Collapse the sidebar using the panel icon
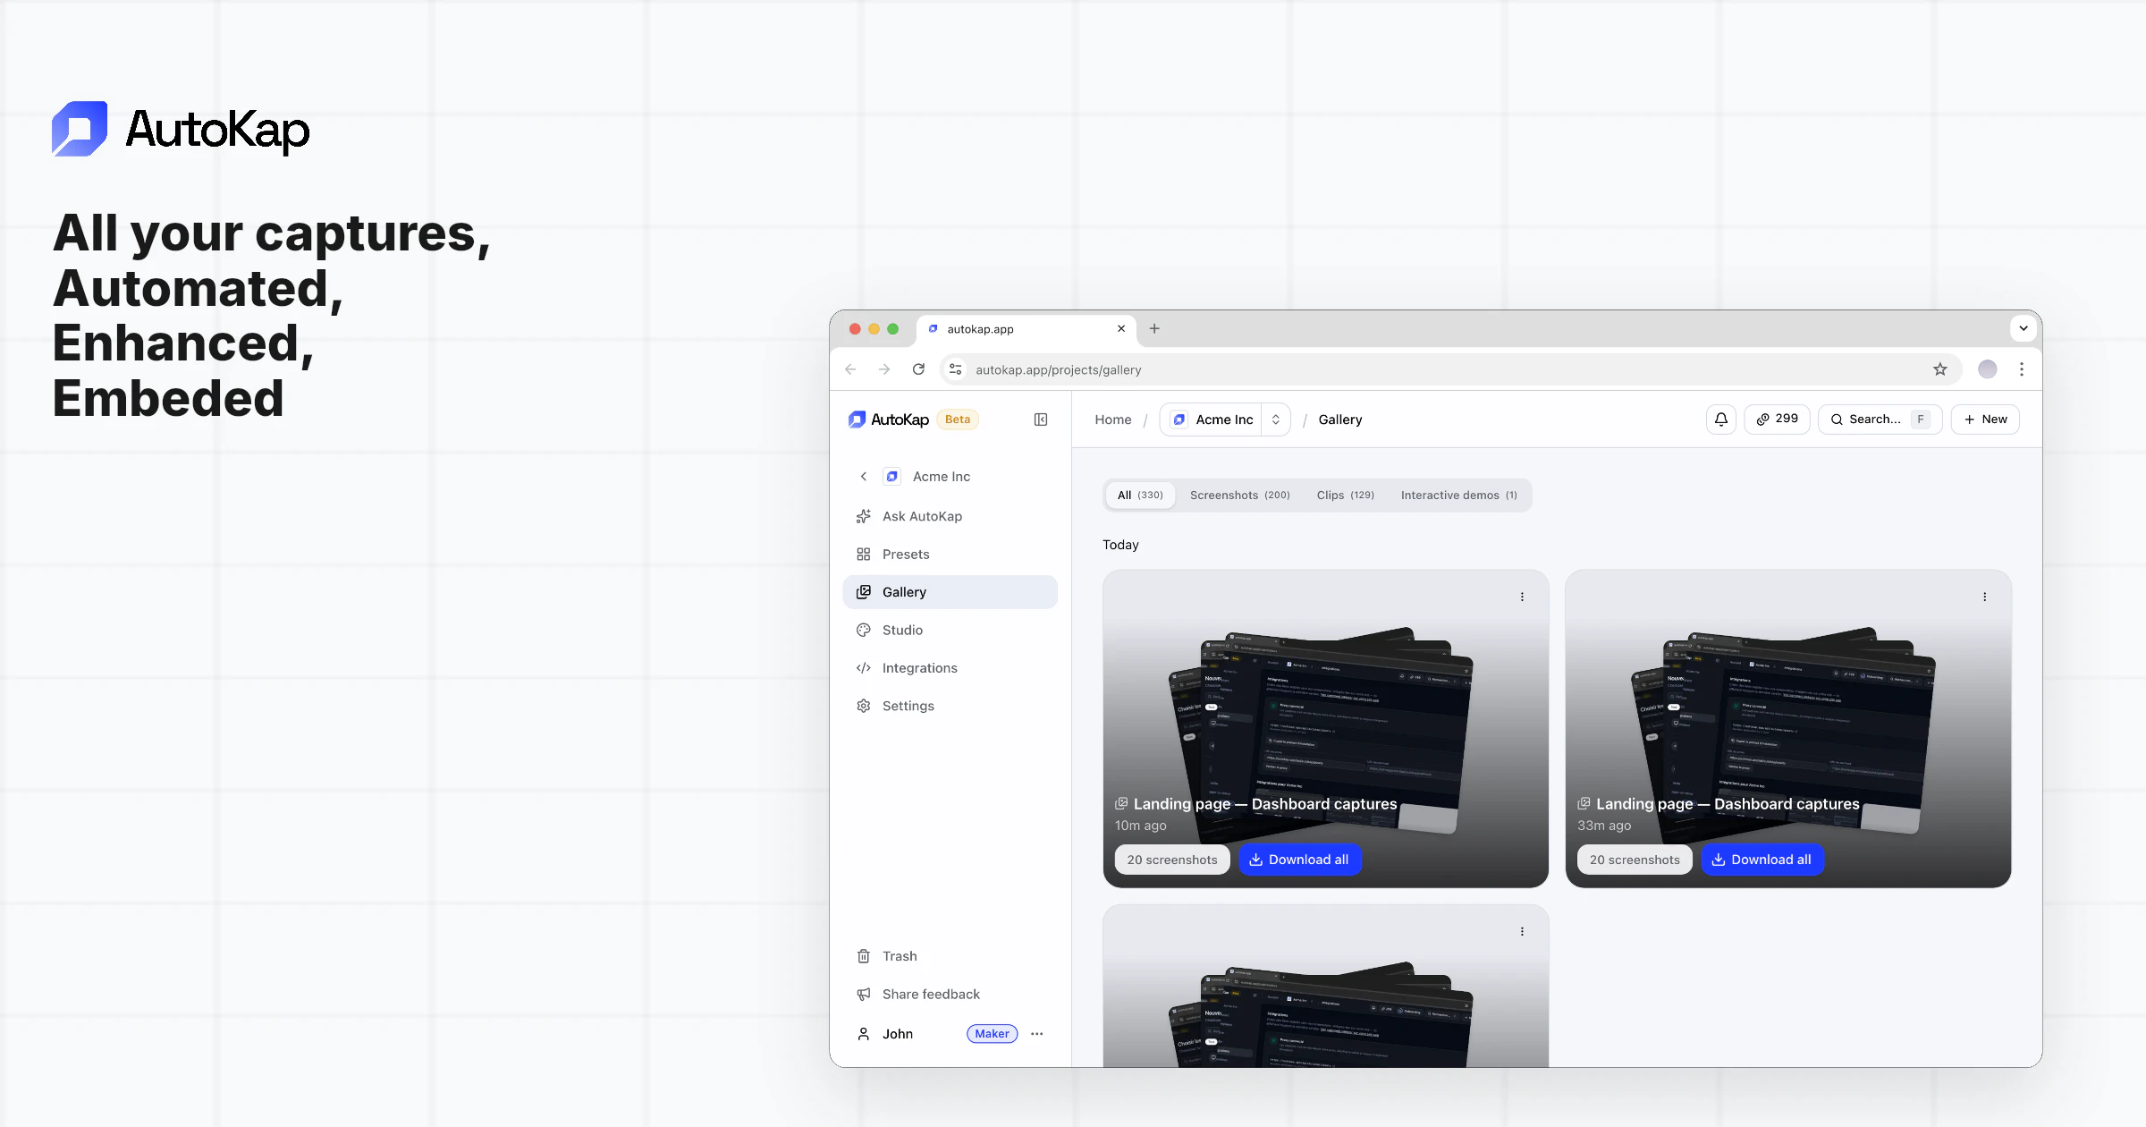This screenshot has width=2146, height=1127. point(1040,419)
